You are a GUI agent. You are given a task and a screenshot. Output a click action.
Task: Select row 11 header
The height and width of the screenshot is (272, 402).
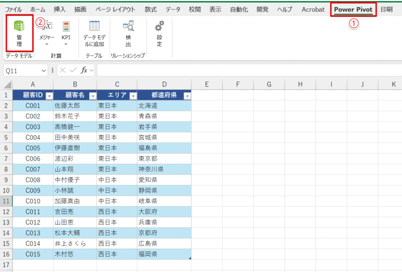point(6,201)
